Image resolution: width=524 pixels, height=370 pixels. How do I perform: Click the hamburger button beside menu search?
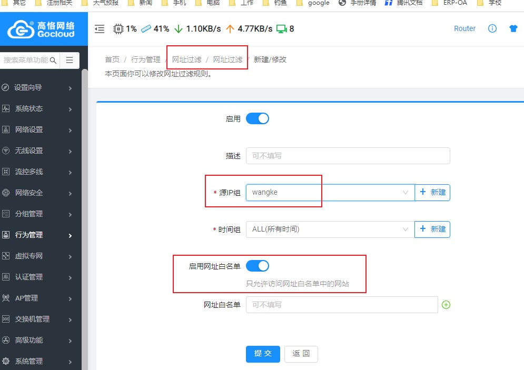(70, 61)
